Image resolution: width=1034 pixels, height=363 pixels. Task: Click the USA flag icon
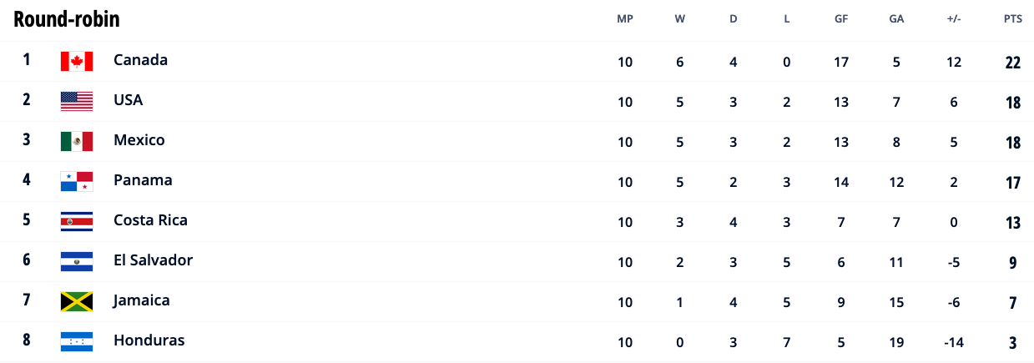click(x=77, y=101)
